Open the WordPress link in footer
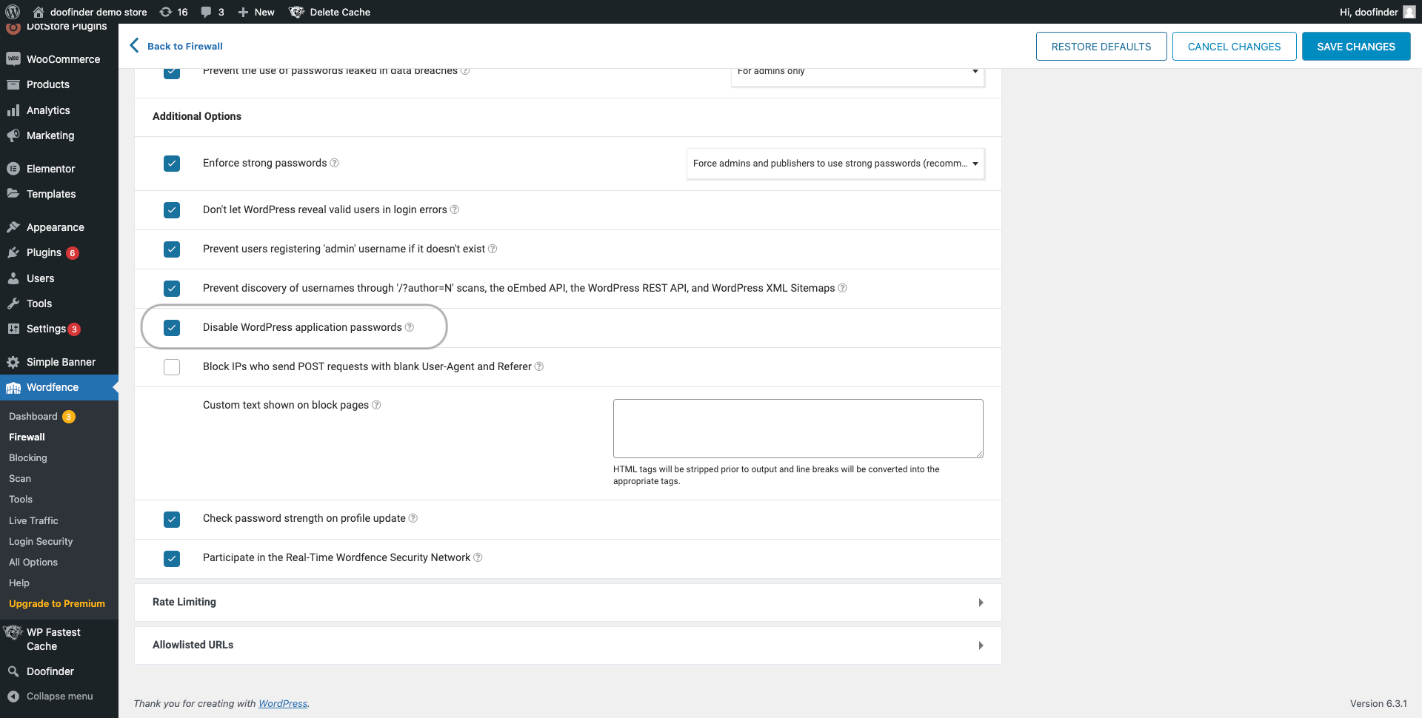This screenshot has height=718, width=1422. tap(283, 704)
